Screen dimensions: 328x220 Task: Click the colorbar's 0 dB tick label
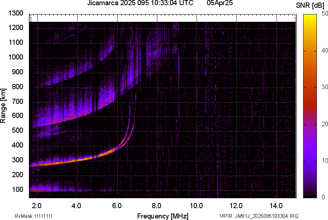pos(324,197)
